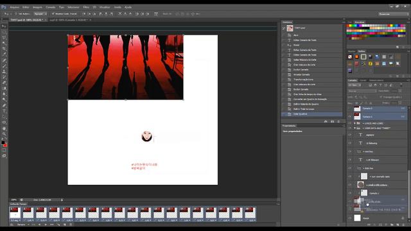Click the layer style fx icon

tap(374, 225)
